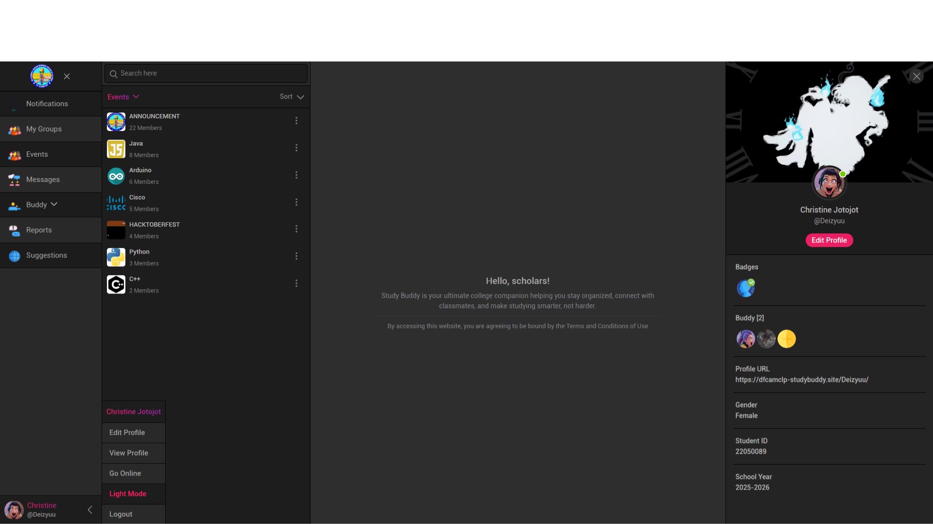
Task: Click the verified globe badge icon
Action: (745, 288)
